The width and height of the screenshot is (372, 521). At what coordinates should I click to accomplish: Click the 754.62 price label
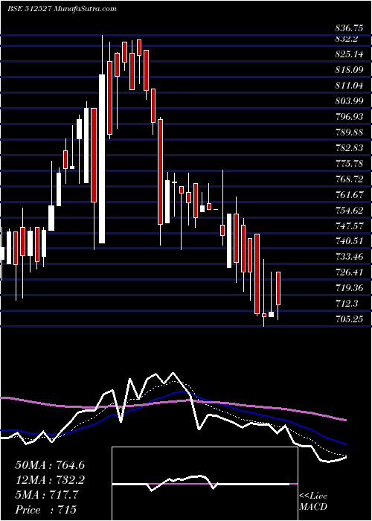pyautogui.click(x=350, y=211)
